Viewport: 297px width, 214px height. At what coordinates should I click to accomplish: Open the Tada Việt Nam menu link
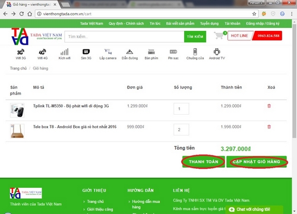91,24
